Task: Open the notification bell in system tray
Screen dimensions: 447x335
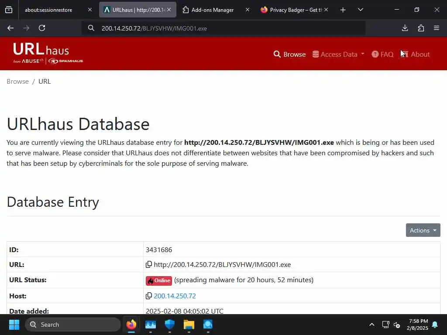Action: click(x=435, y=325)
